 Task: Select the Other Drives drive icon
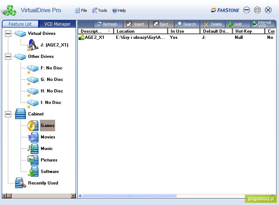20,56
